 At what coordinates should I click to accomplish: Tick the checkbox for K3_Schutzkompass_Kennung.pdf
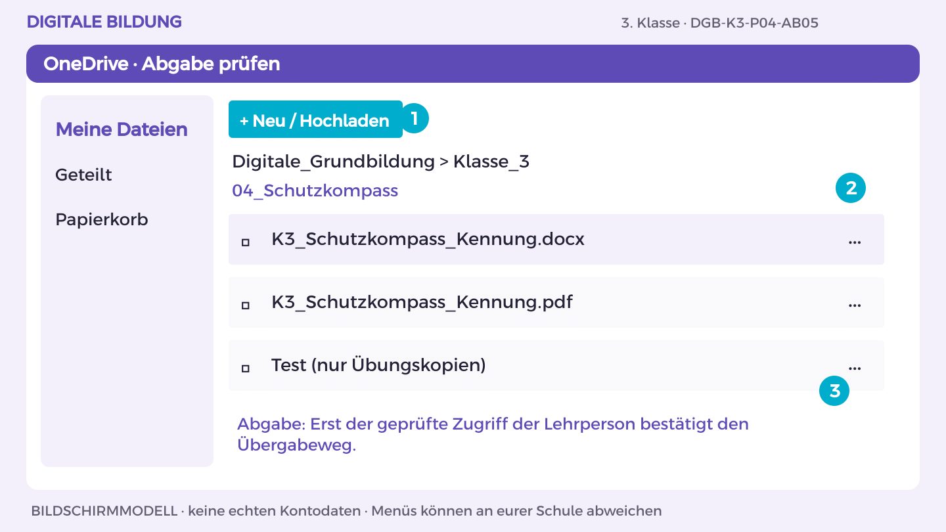click(246, 305)
